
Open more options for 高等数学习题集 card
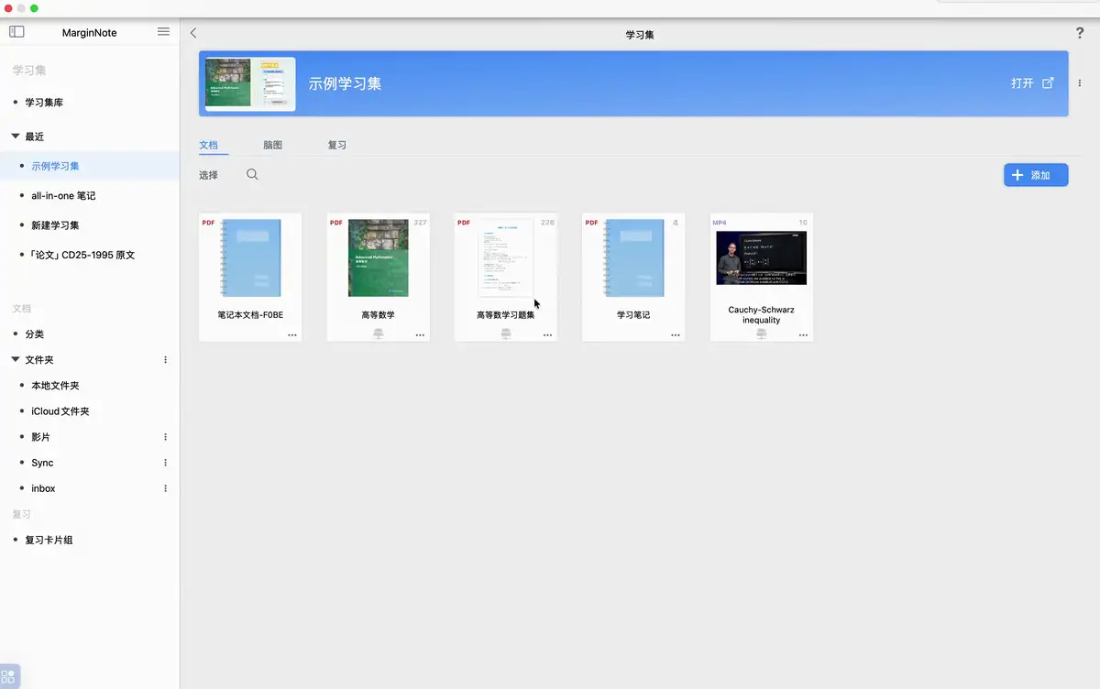(x=547, y=335)
